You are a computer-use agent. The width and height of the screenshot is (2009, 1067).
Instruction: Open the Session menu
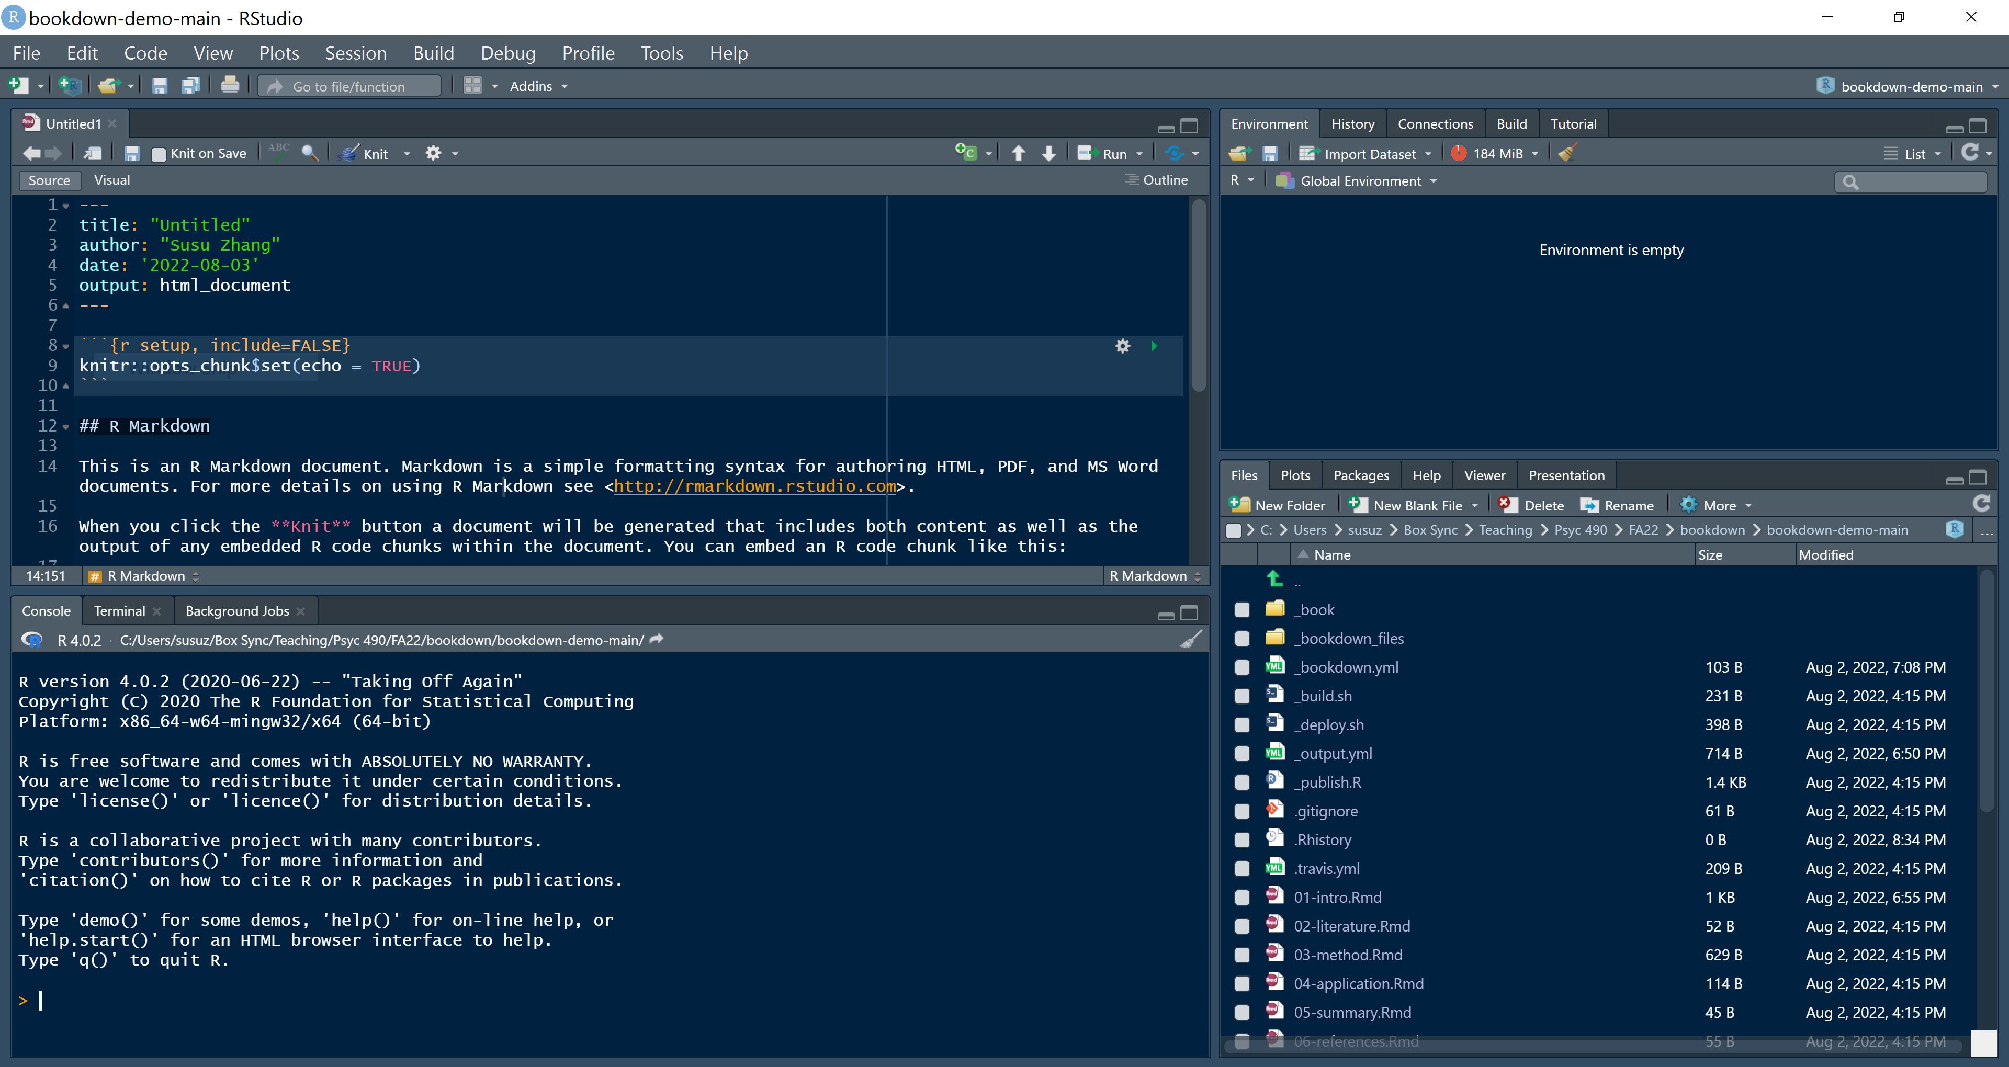click(x=355, y=53)
